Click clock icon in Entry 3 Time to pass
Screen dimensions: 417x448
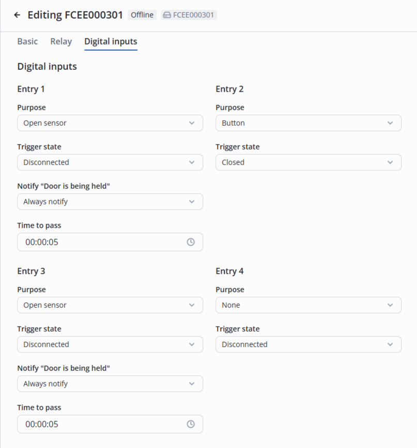191,424
